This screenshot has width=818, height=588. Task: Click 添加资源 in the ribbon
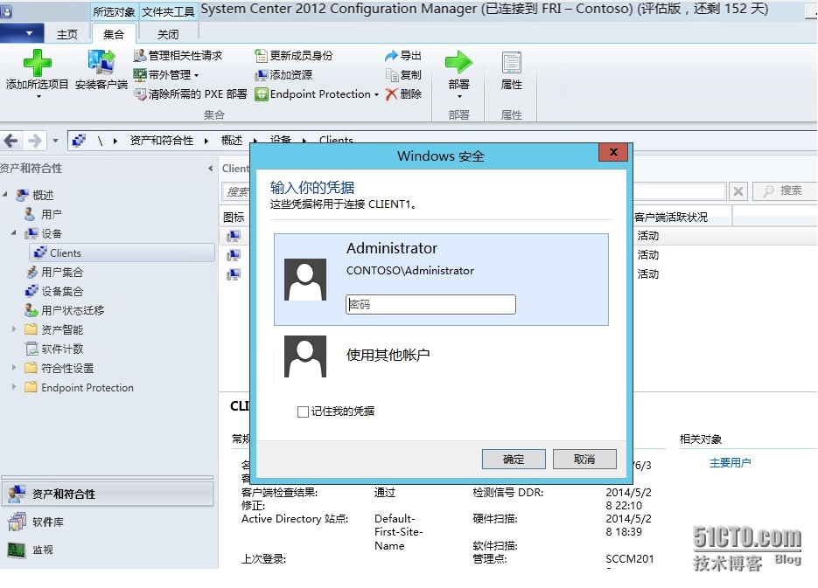click(x=283, y=74)
